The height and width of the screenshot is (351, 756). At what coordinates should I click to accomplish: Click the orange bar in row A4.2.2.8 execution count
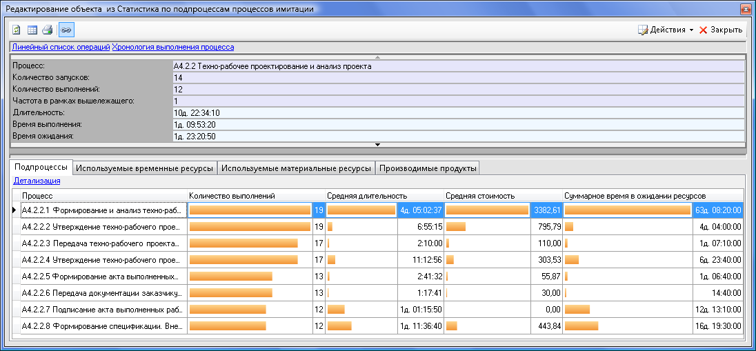pyautogui.click(x=227, y=325)
